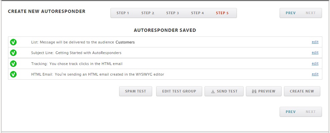This screenshot has height=133, width=330.
Task: Click the binoculars icon on Preview
Action: coord(254,92)
